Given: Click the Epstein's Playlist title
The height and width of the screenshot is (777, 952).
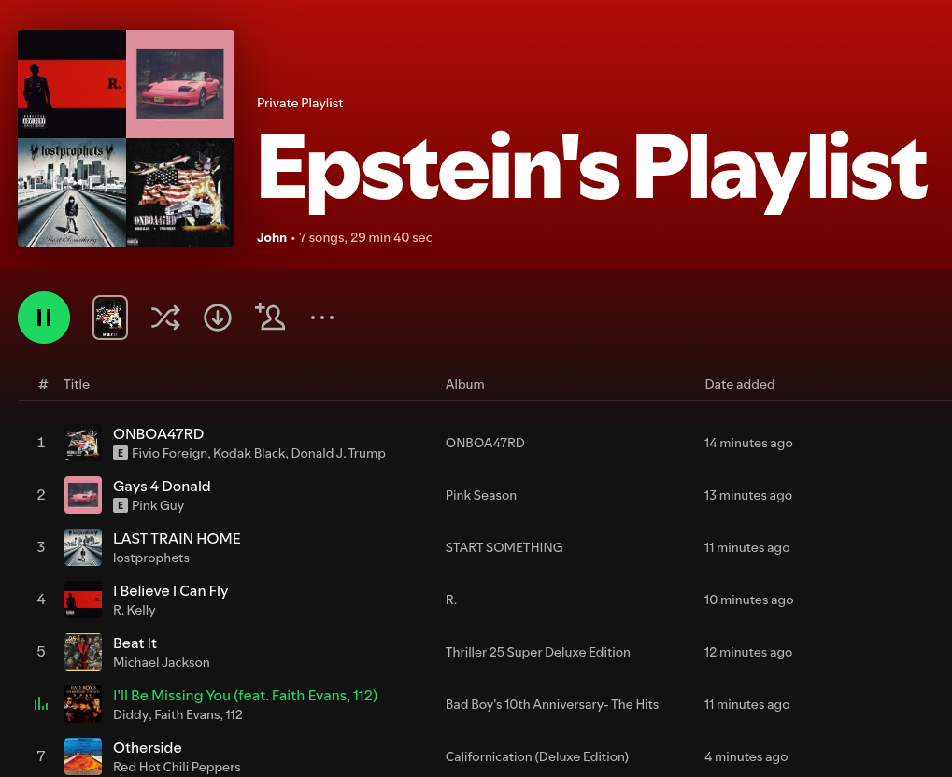Looking at the screenshot, I should click(592, 171).
